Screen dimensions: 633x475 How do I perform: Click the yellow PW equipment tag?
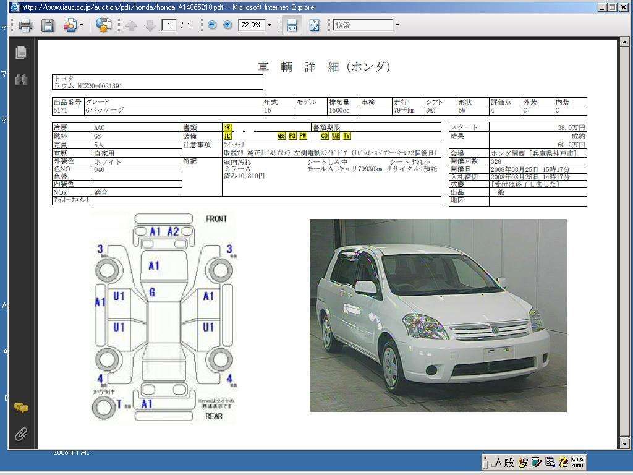click(x=303, y=136)
